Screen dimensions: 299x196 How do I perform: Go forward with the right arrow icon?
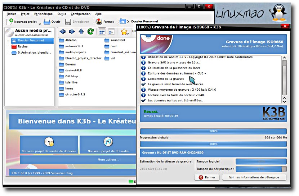(x=72, y=31)
